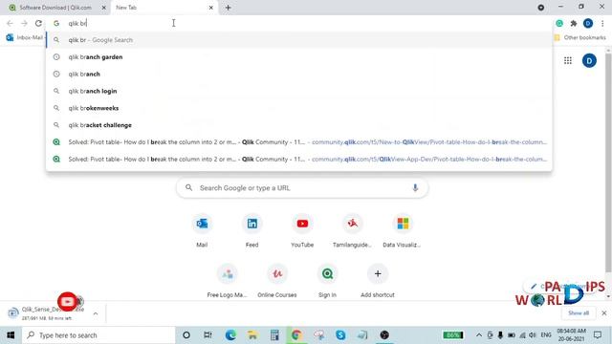Open the YouTube shortcut tile

point(302,231)
